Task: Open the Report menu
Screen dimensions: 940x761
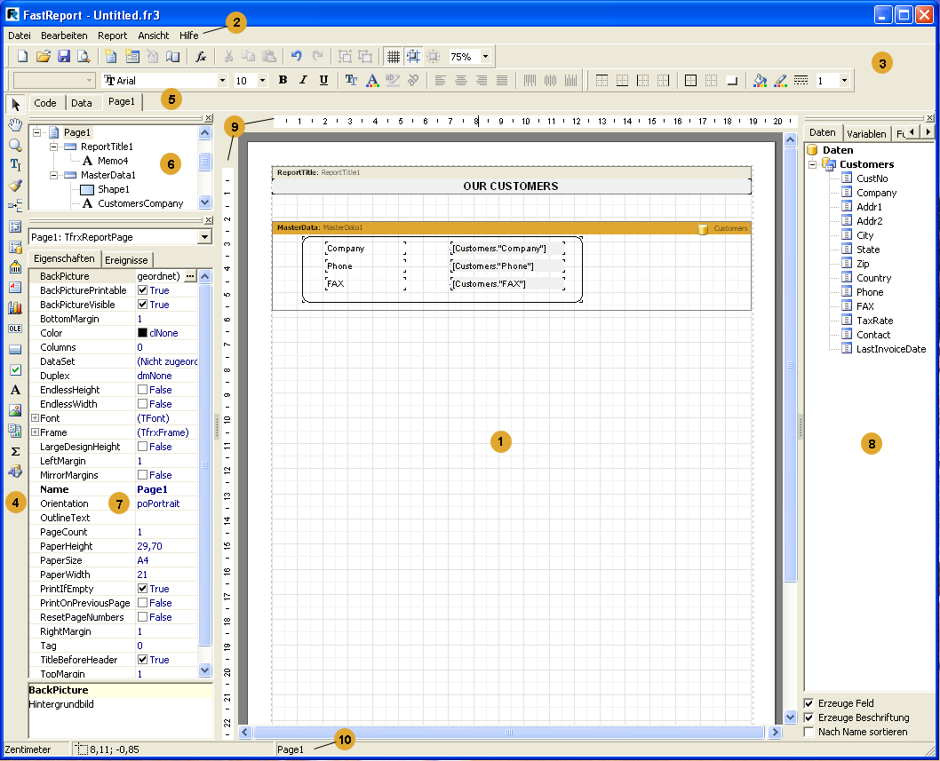Action: click(113, 36)
